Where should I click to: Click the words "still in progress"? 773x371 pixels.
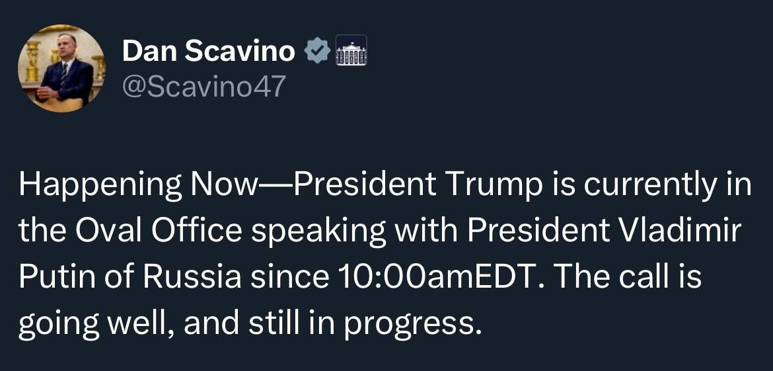[385, 323]
